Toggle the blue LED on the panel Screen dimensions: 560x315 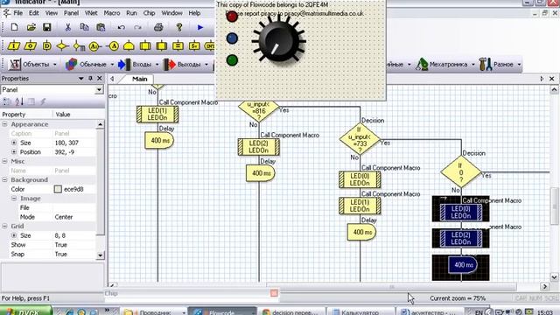[x=232, y=38]
